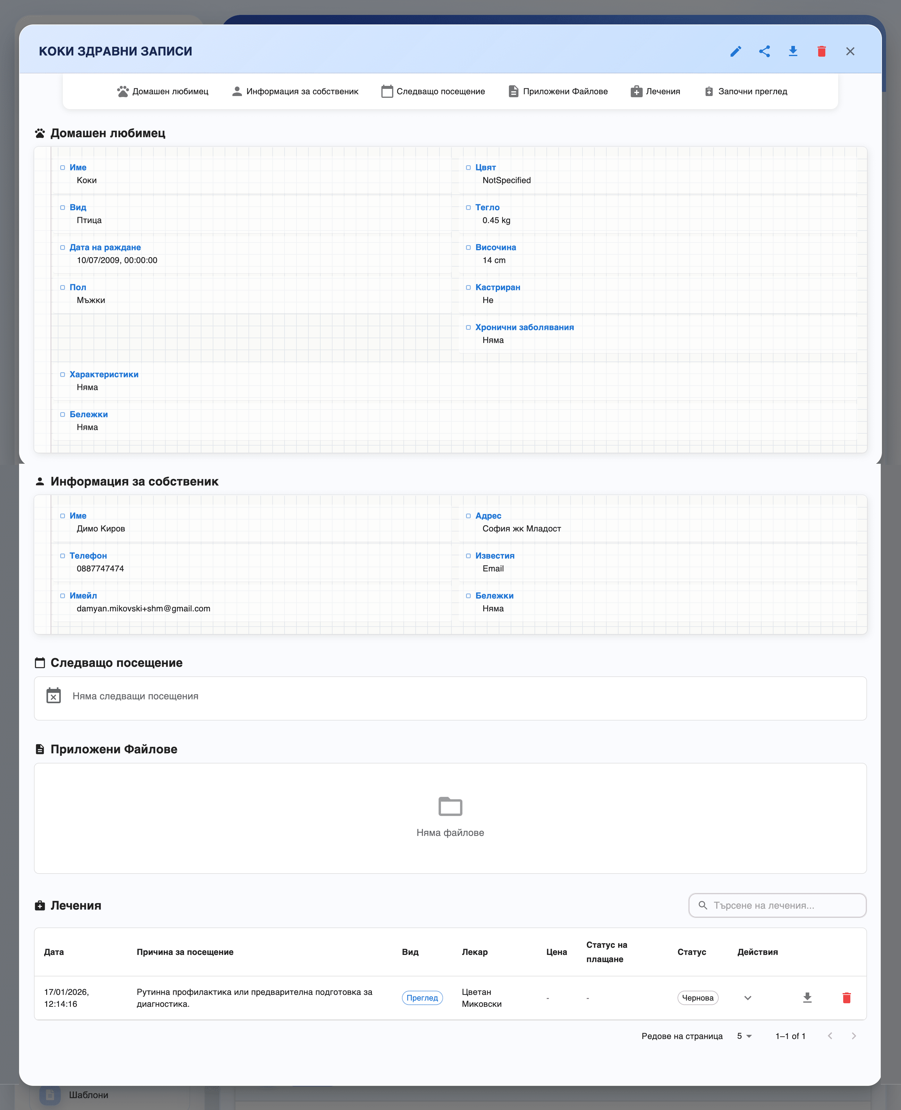
Task: Click the Започни преглед button
Action: click(x=745, y=92)
